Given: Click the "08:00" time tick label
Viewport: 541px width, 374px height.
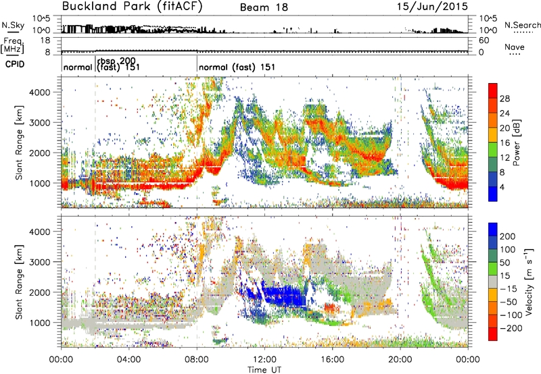Looking at the screenshot, I should coord(197,360).
